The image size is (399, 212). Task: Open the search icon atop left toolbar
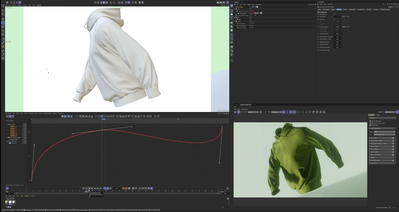[x=3, y=6]
